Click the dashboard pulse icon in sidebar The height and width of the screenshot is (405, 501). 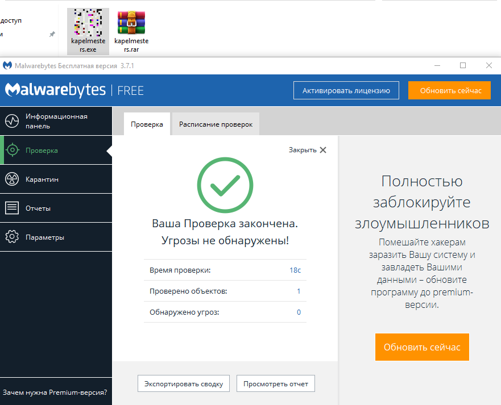point(12,122)
